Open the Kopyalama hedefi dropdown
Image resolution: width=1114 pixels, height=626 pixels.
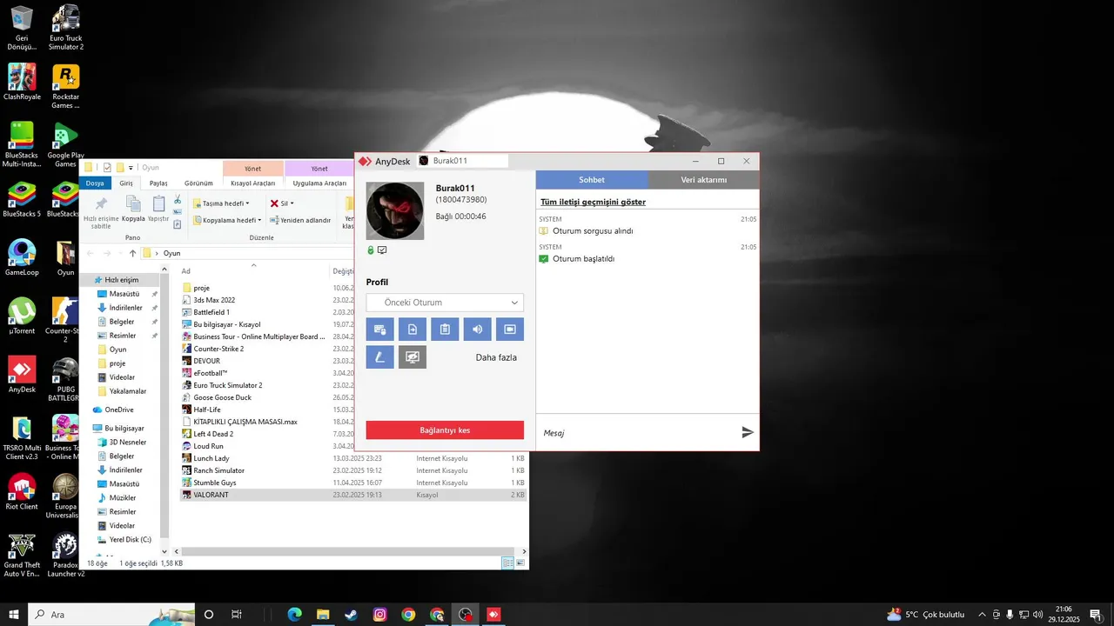[226, 220]
